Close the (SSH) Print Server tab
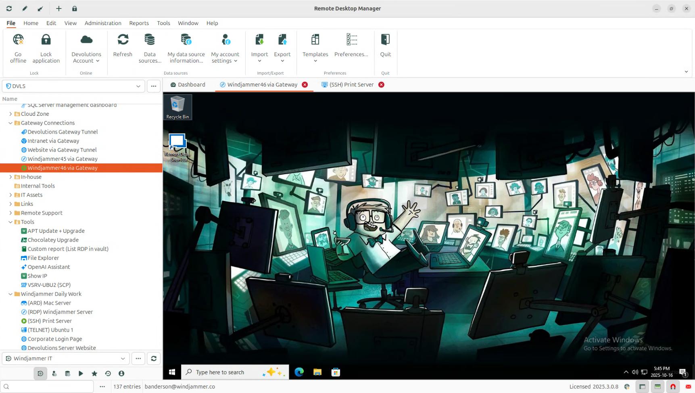The width and height of the screenshot is (695, 393). coord(381,85)
